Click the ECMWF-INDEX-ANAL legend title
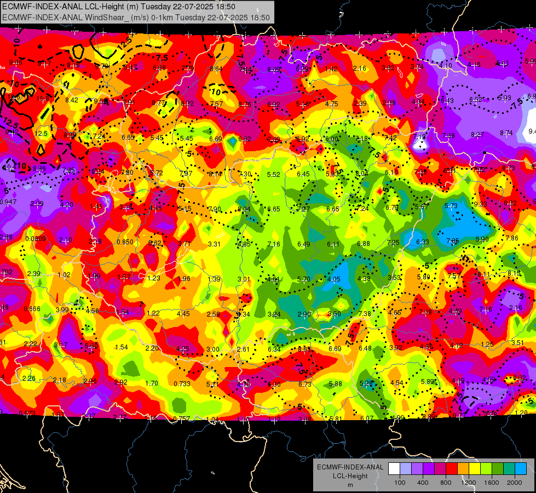The image size is (536, 493). (x=350, y=467)
